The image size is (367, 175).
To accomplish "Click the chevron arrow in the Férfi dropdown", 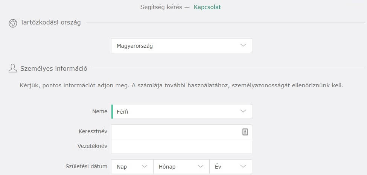I will click(x=243, y=111).
